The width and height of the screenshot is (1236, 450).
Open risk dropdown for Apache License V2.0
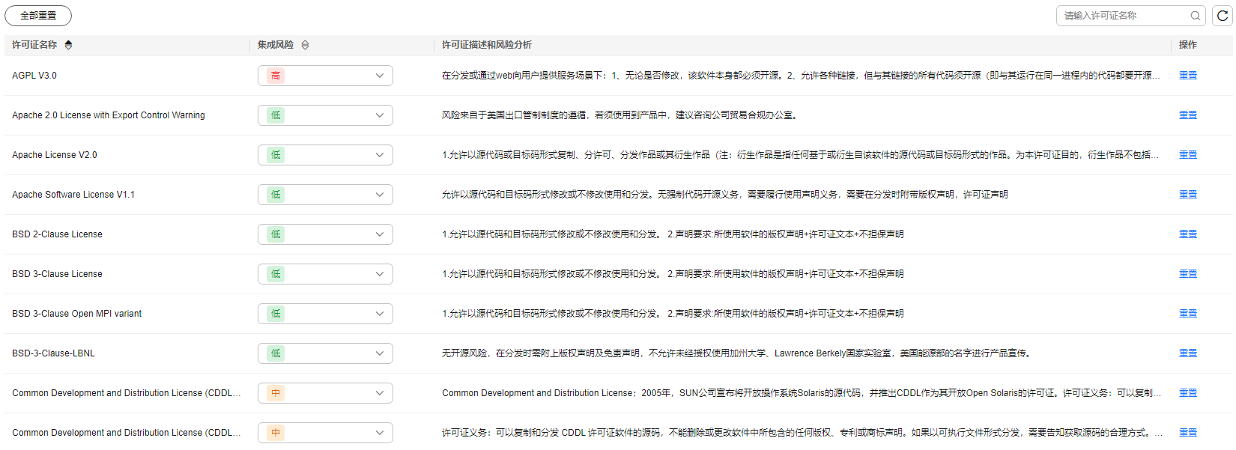[x=325, y=155]
